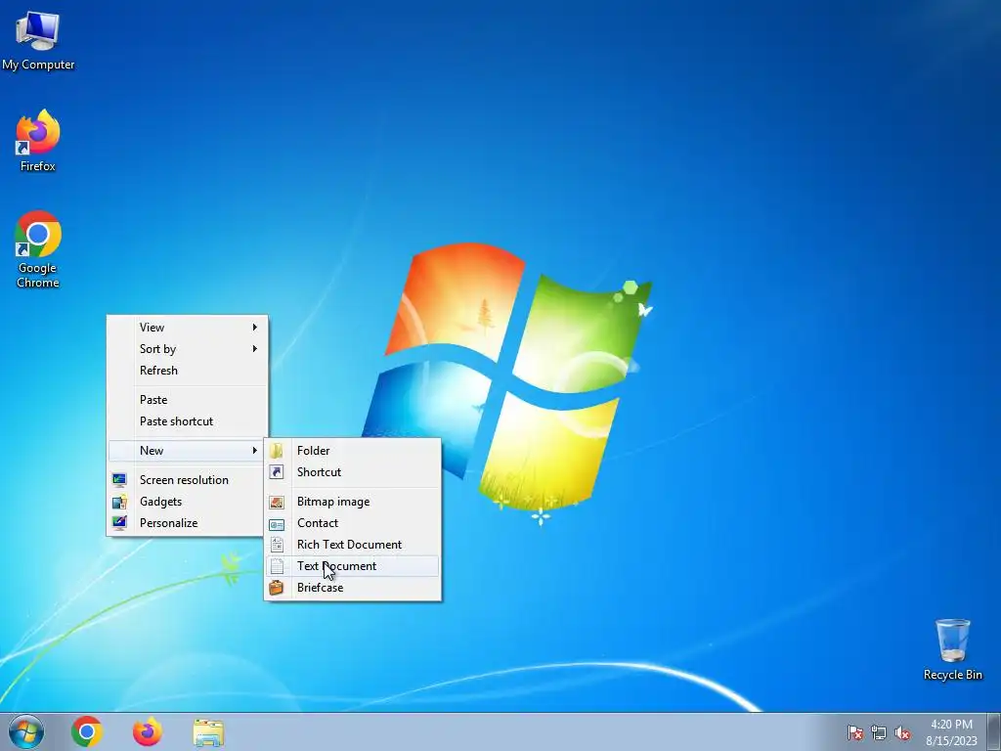Click the Show desktop strip on the taskbar

(994, 731)
